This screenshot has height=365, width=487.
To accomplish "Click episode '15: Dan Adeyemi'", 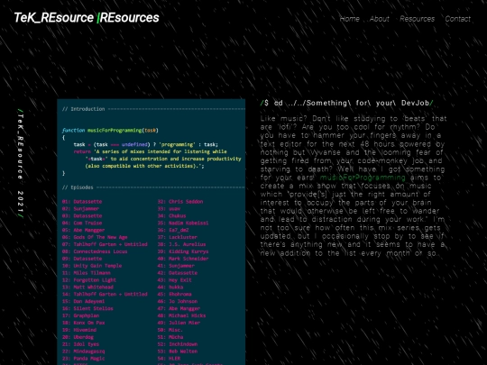I will (x=83, y=302).
